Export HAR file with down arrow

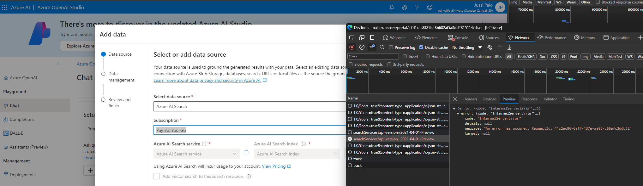click(509, 47)
